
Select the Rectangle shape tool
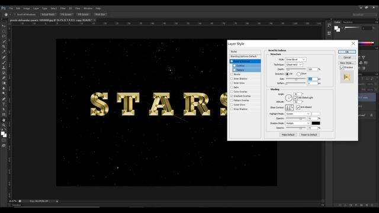4,114
